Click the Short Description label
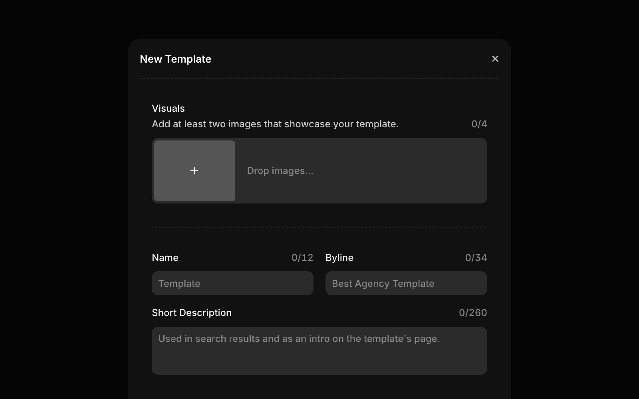639x399 pixels. pos(191,312)
